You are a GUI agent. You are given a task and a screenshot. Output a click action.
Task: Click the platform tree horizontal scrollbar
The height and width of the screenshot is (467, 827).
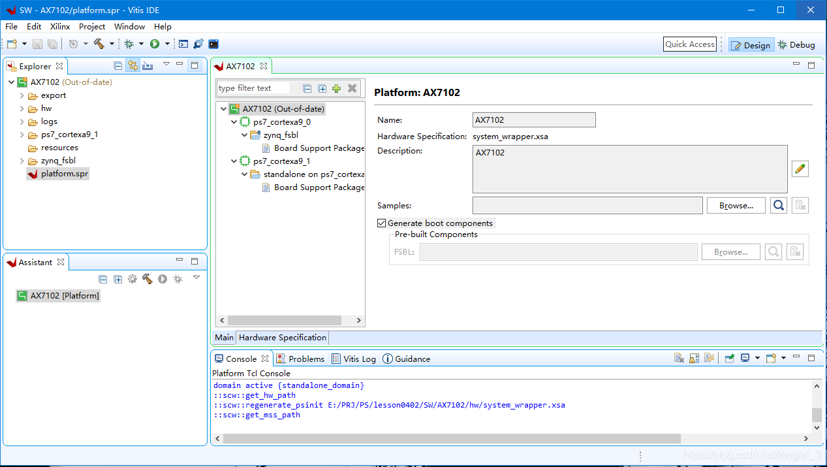(x=284, y=320)
